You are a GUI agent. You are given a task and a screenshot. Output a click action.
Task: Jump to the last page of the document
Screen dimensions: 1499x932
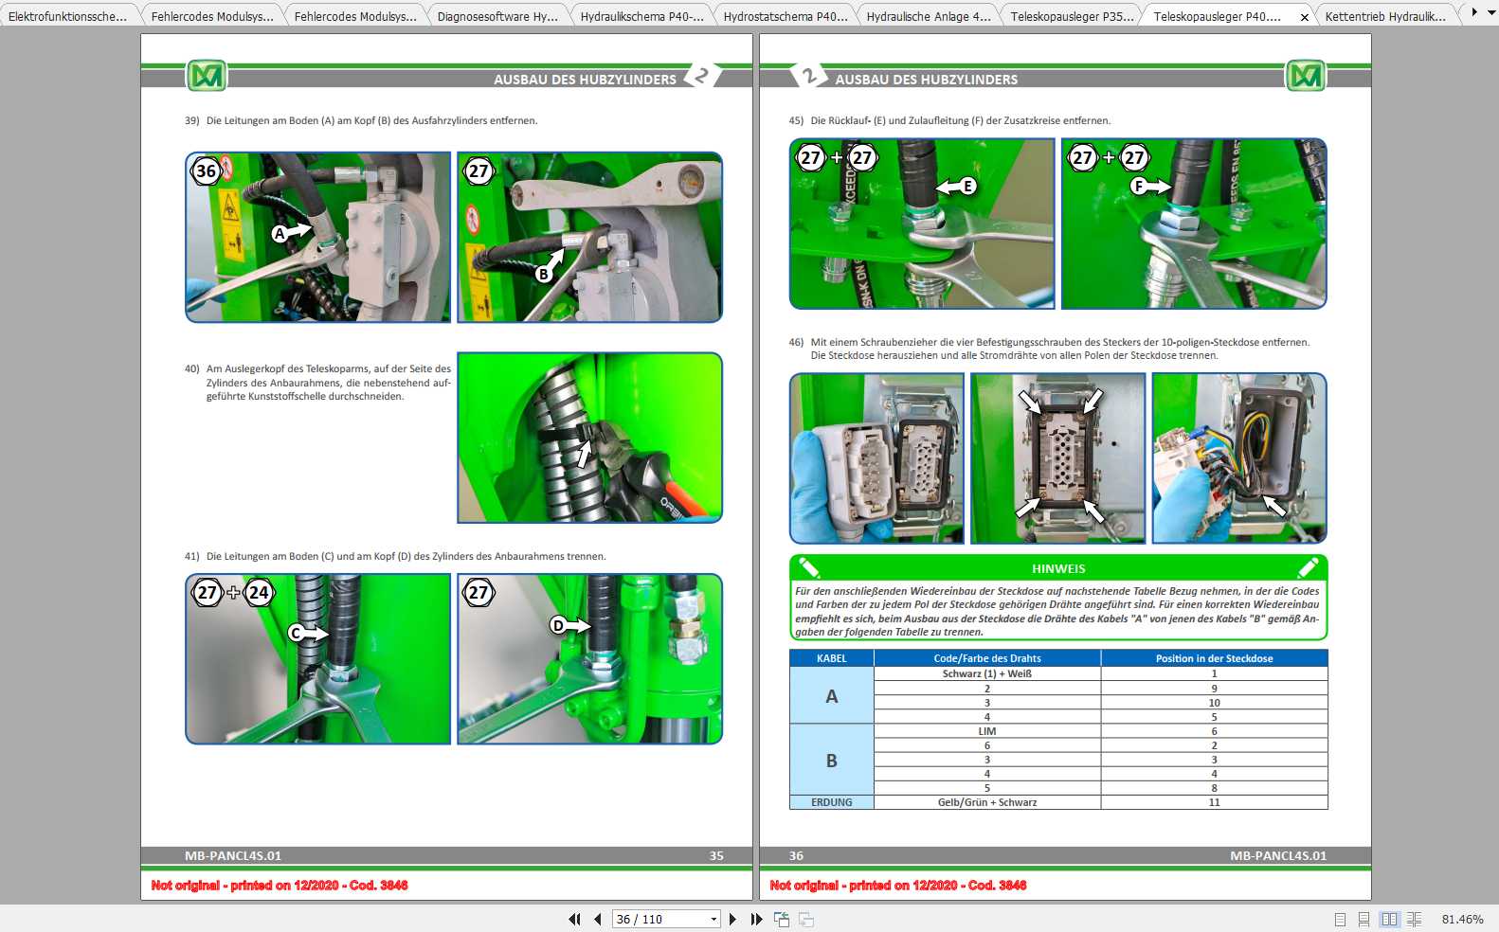tap(756, 919)
